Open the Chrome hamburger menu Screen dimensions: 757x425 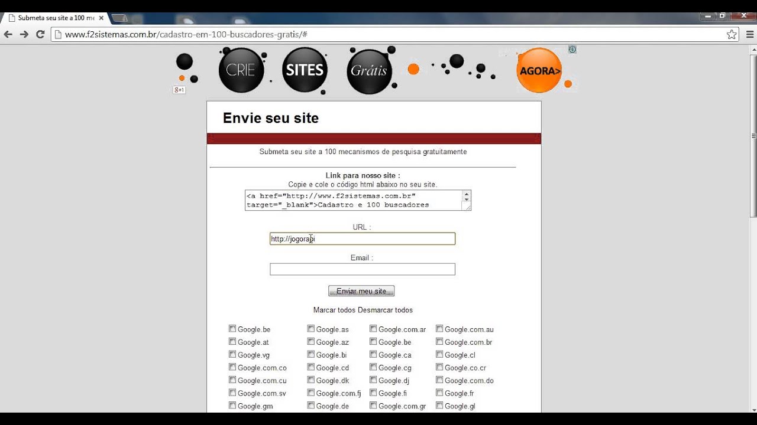[749, 34]
